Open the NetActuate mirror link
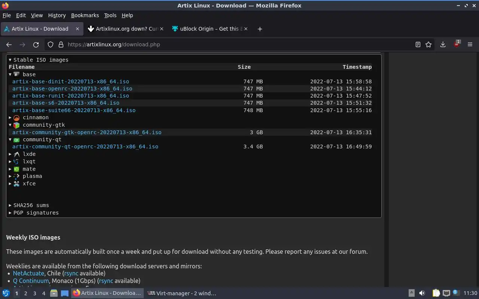This screenshot has width=479, height=299. pos(28,273)
